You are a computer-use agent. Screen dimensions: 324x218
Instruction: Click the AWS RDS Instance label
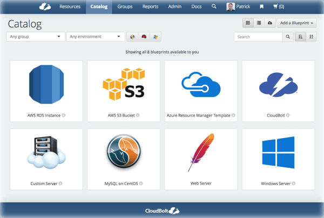(x=44, y=115)
